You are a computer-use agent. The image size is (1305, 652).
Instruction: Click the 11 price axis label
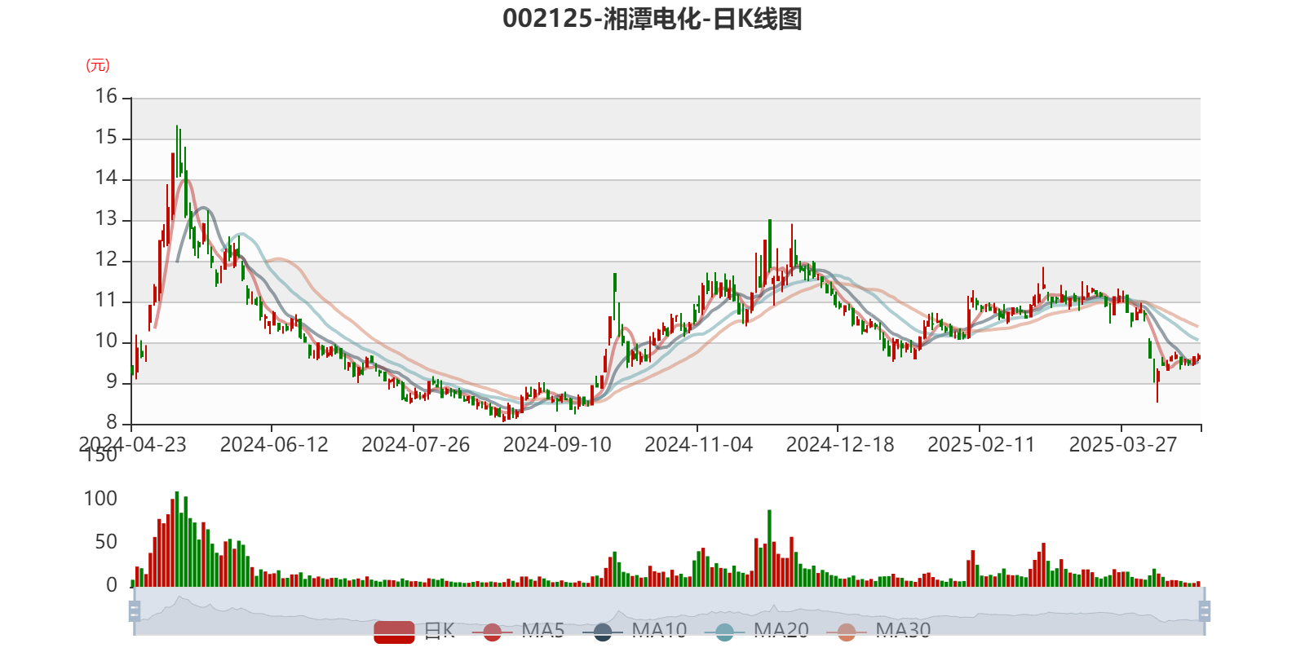(106, 300)
